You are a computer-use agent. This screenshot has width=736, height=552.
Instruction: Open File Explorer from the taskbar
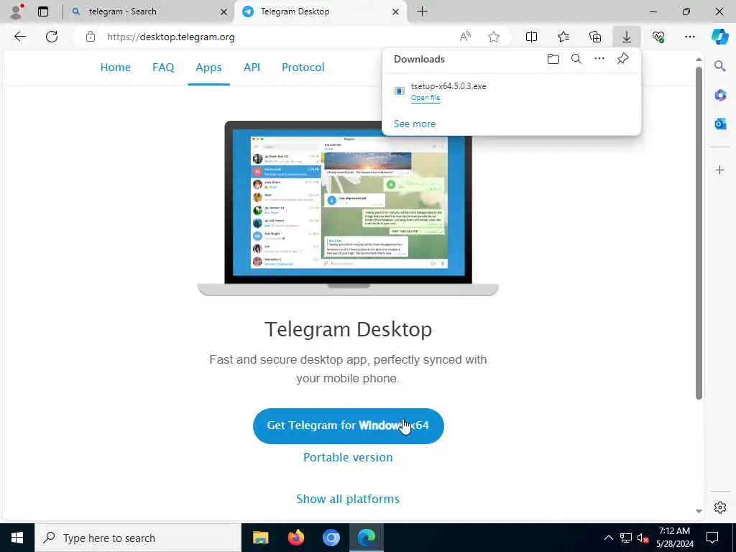pos(260,538)
